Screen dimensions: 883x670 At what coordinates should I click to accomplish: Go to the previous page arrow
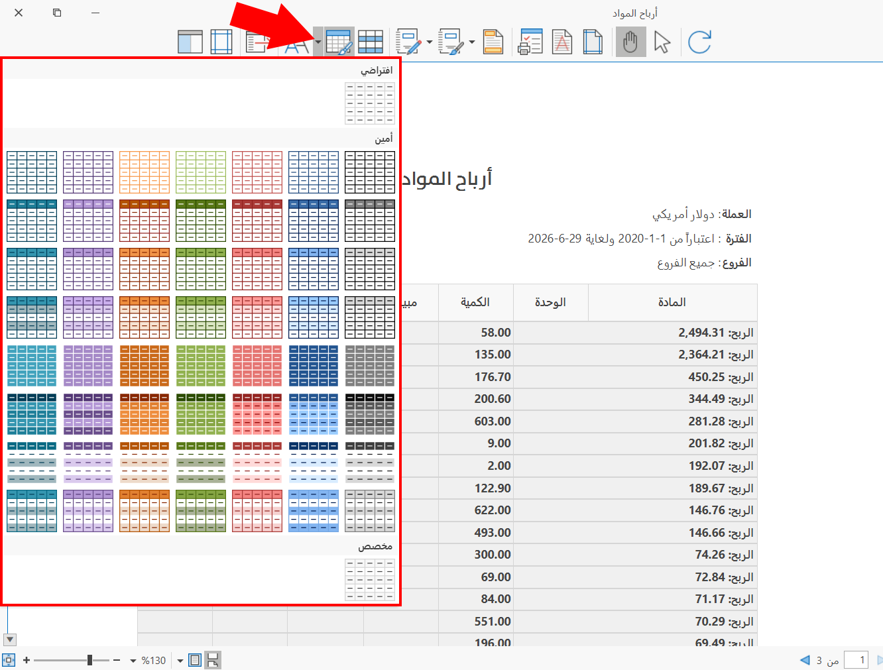coord(805,660)
